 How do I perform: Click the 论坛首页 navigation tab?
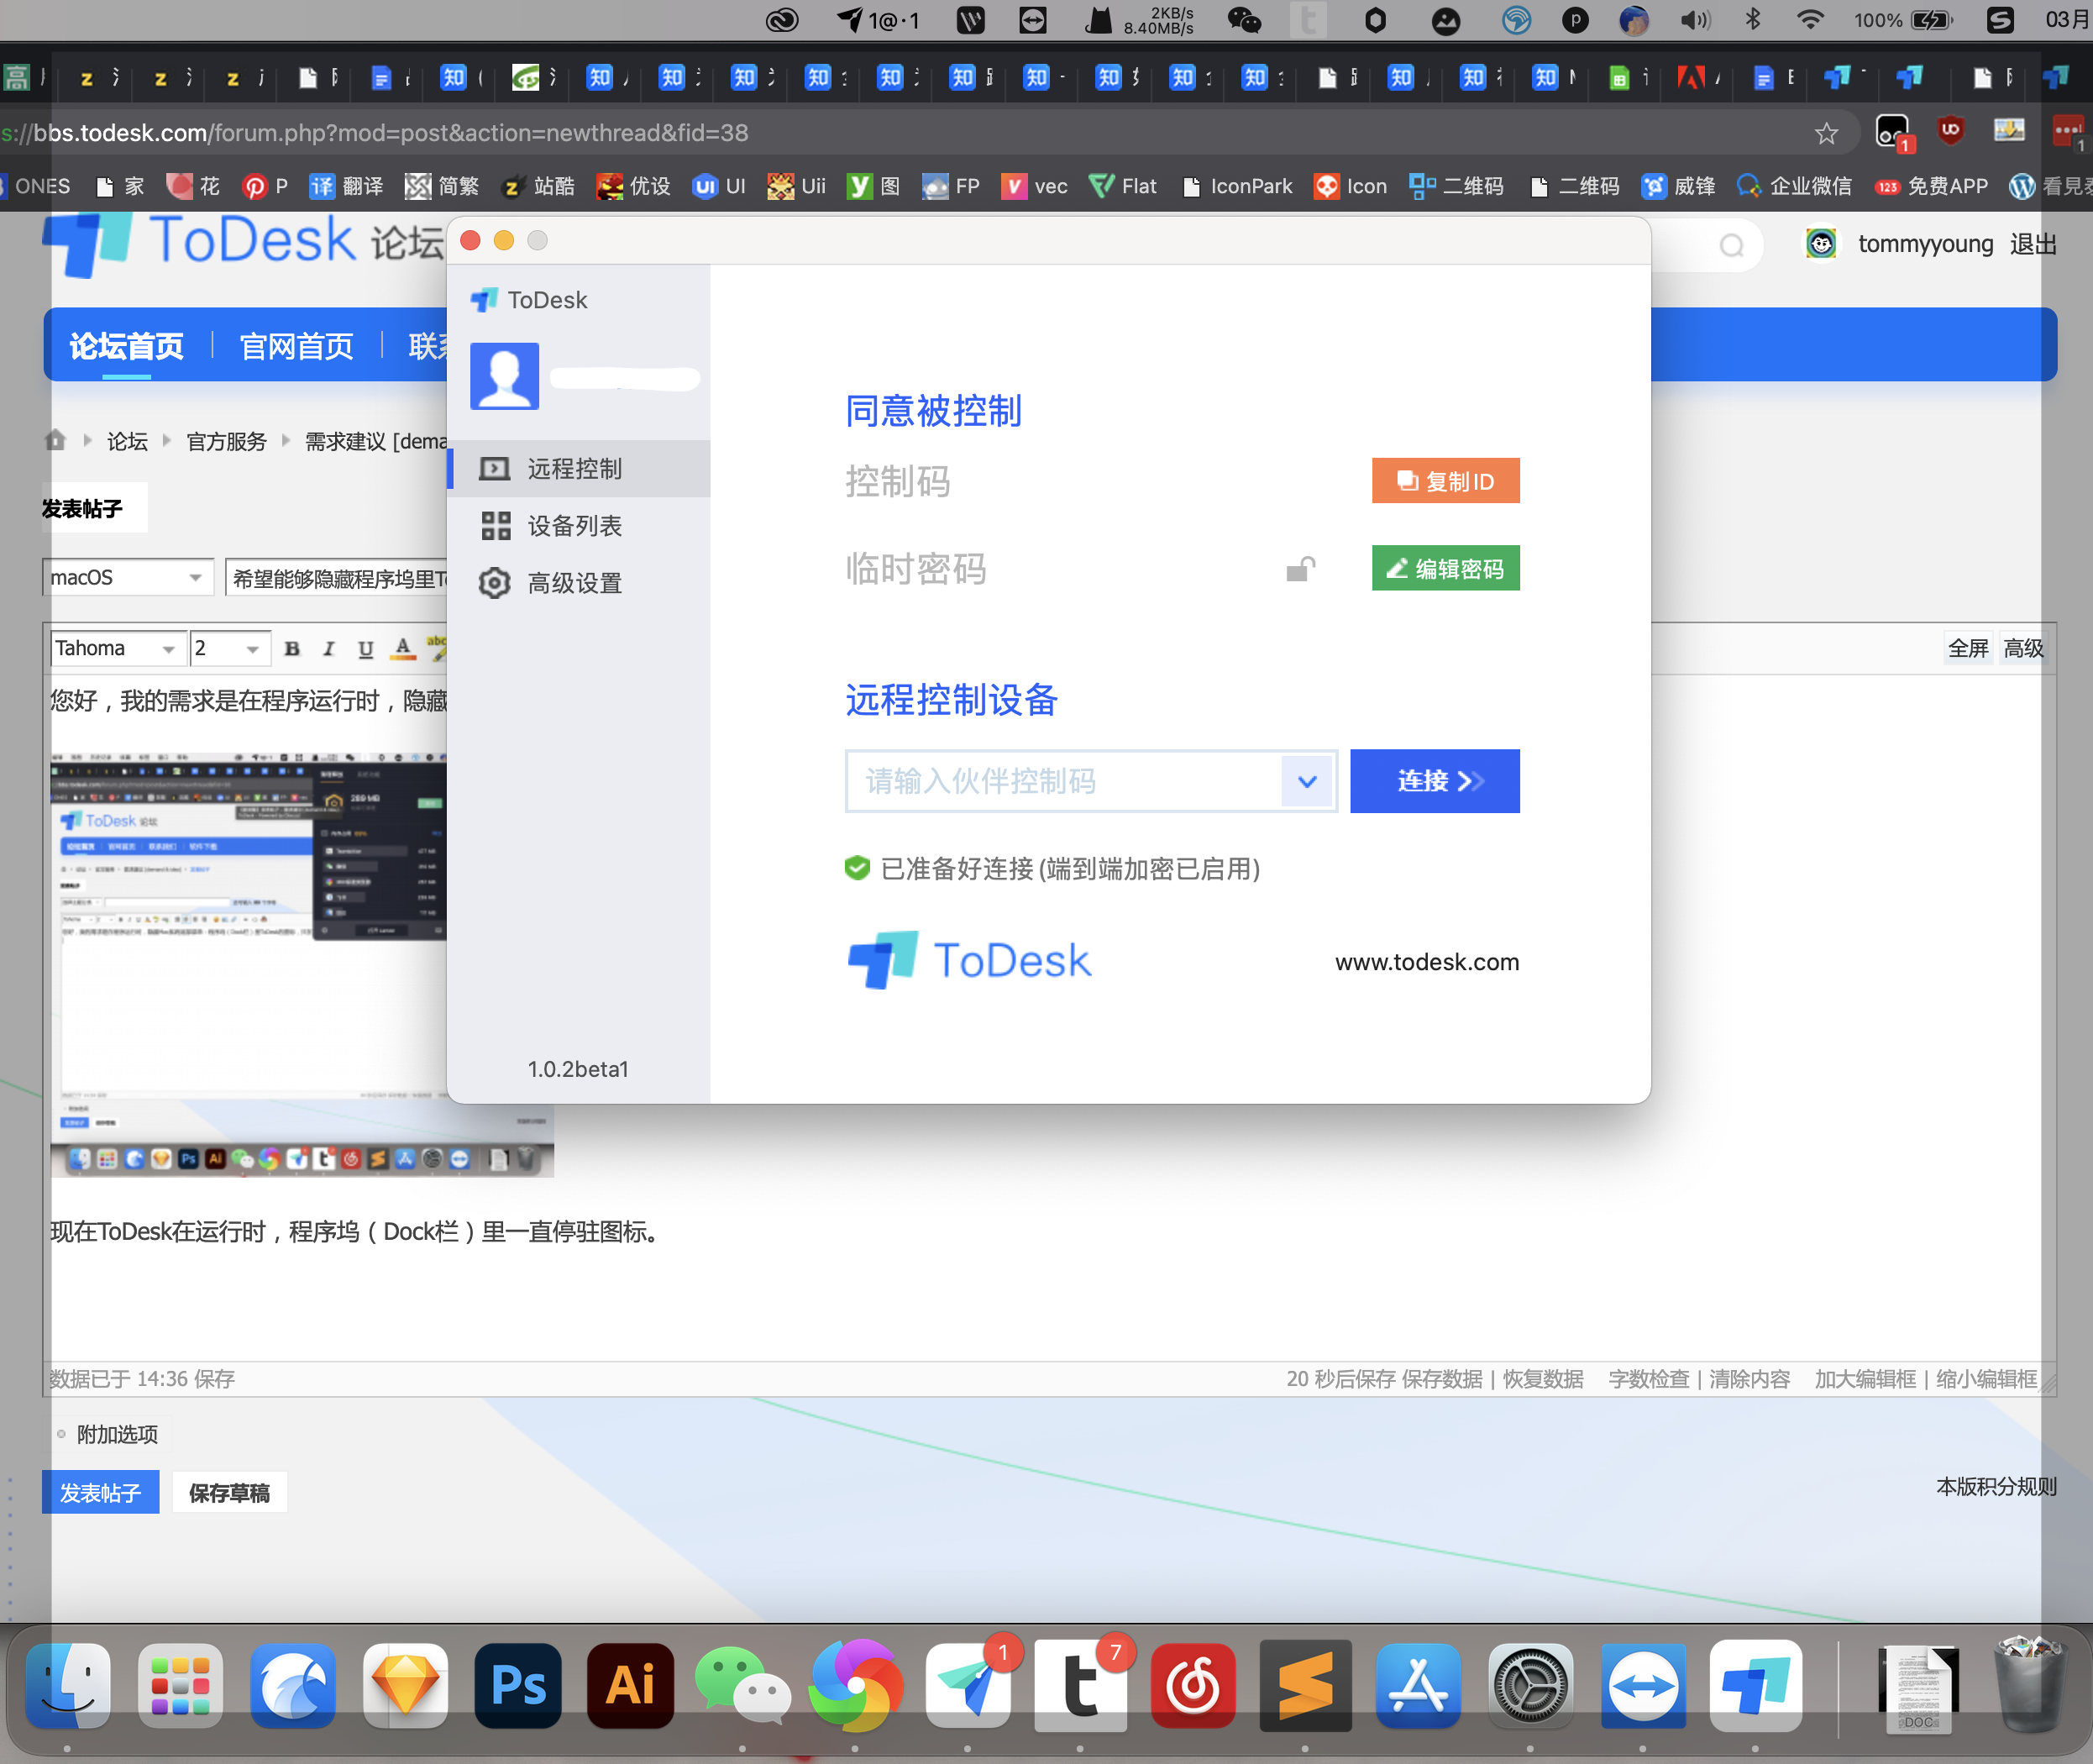click(125, 345)
